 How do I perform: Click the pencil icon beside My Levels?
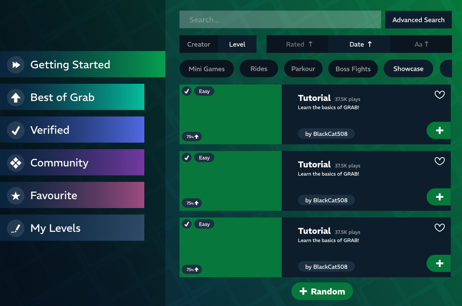(16, 228)
